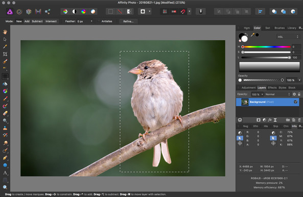The width and height of the screenshot is (303, 197).
Task: Click the Refine... button
Action: click(x=128, y=21)
